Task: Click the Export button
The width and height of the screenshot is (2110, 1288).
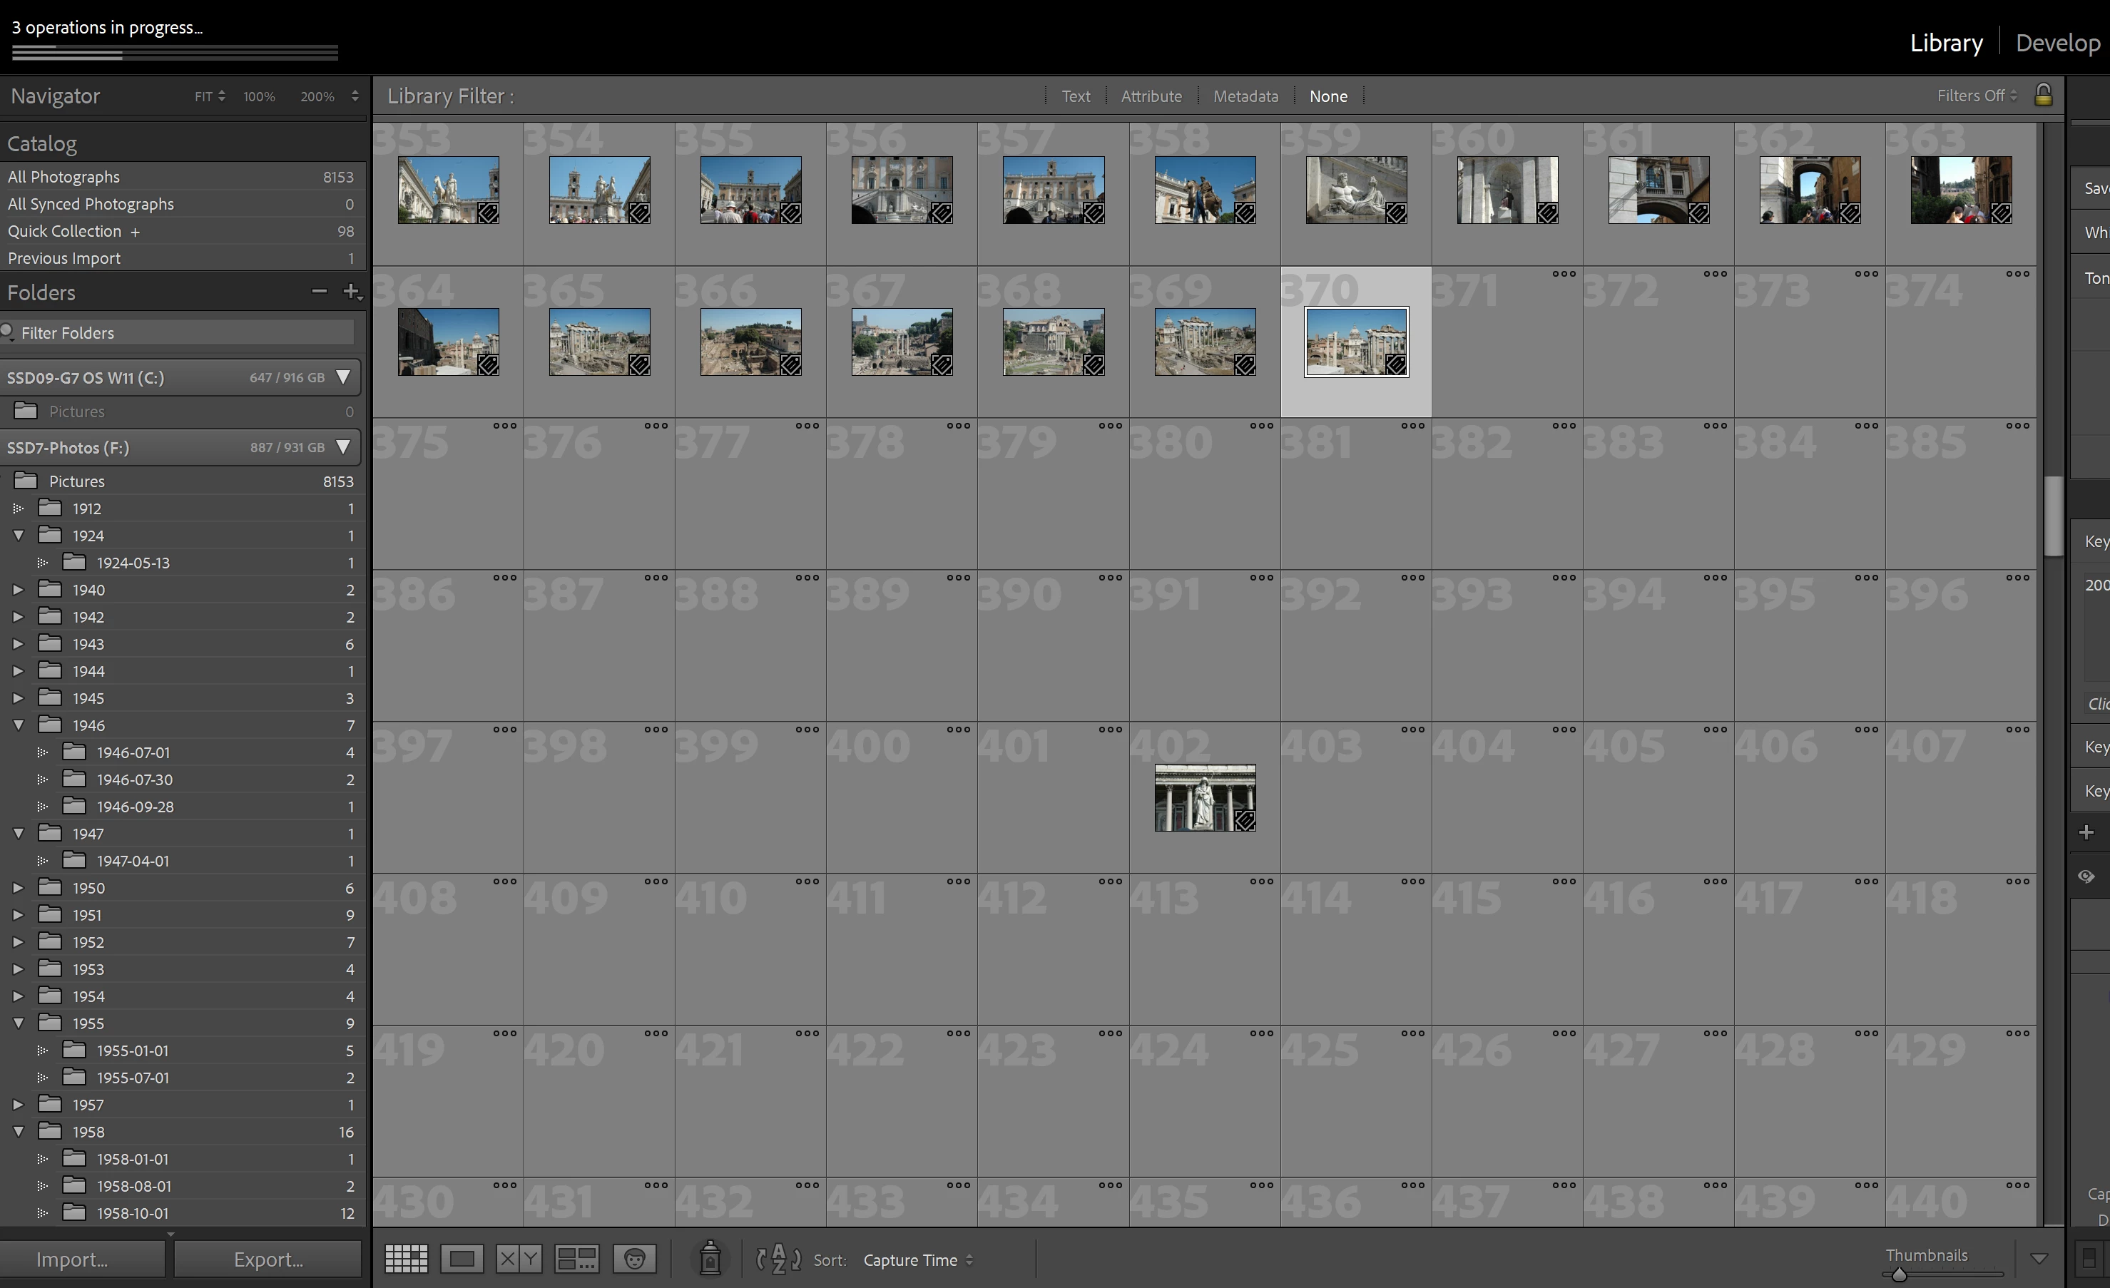Action: tap(268, 1259)
